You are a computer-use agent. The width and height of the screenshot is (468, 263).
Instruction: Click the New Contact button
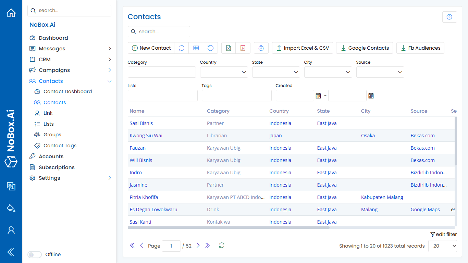tap(151, 48)
